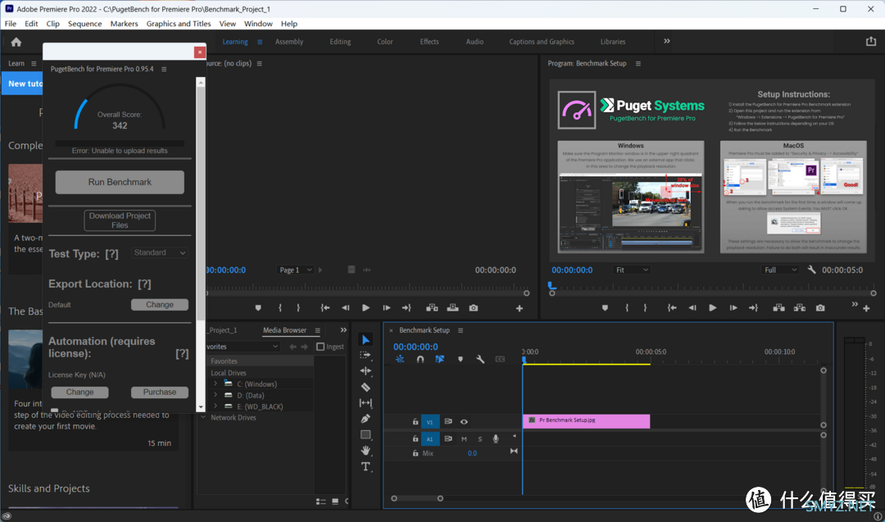Expand the C: (Windows) drive
The width and height of the screenshot is (885, 522).
(x=215, y=384)
